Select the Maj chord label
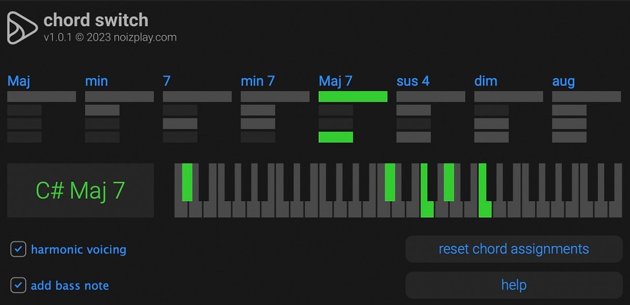The height and width of the screenshot is (305, 630). [x=19, y=81]
